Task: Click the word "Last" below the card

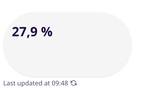Action: [x=9, y=83]
